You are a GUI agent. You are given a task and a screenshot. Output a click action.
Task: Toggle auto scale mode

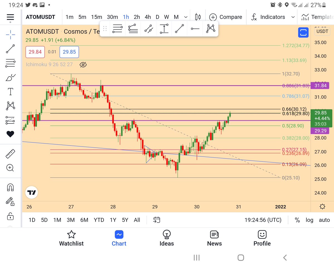tap(324, 220)
